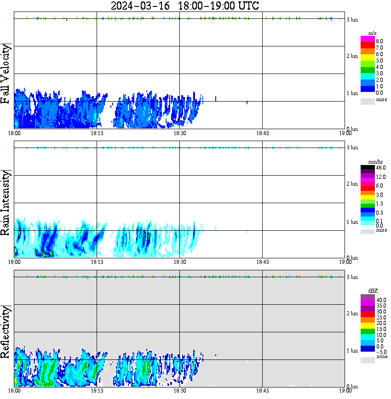Click the "18:30" time label under the Rain Intensity plot
391x399 pixels.
click(x=180, y=262)
